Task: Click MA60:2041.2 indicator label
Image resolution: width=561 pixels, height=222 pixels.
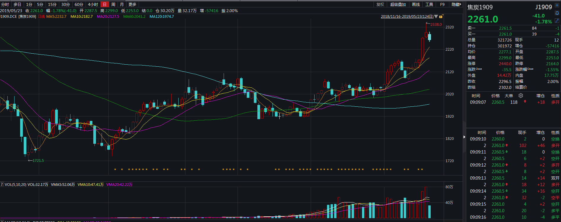Action: (x=134, y=17)
